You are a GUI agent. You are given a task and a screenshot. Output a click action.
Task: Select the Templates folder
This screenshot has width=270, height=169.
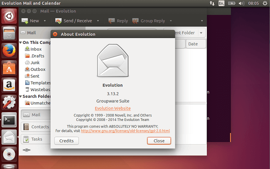click(x=38, y=83)
